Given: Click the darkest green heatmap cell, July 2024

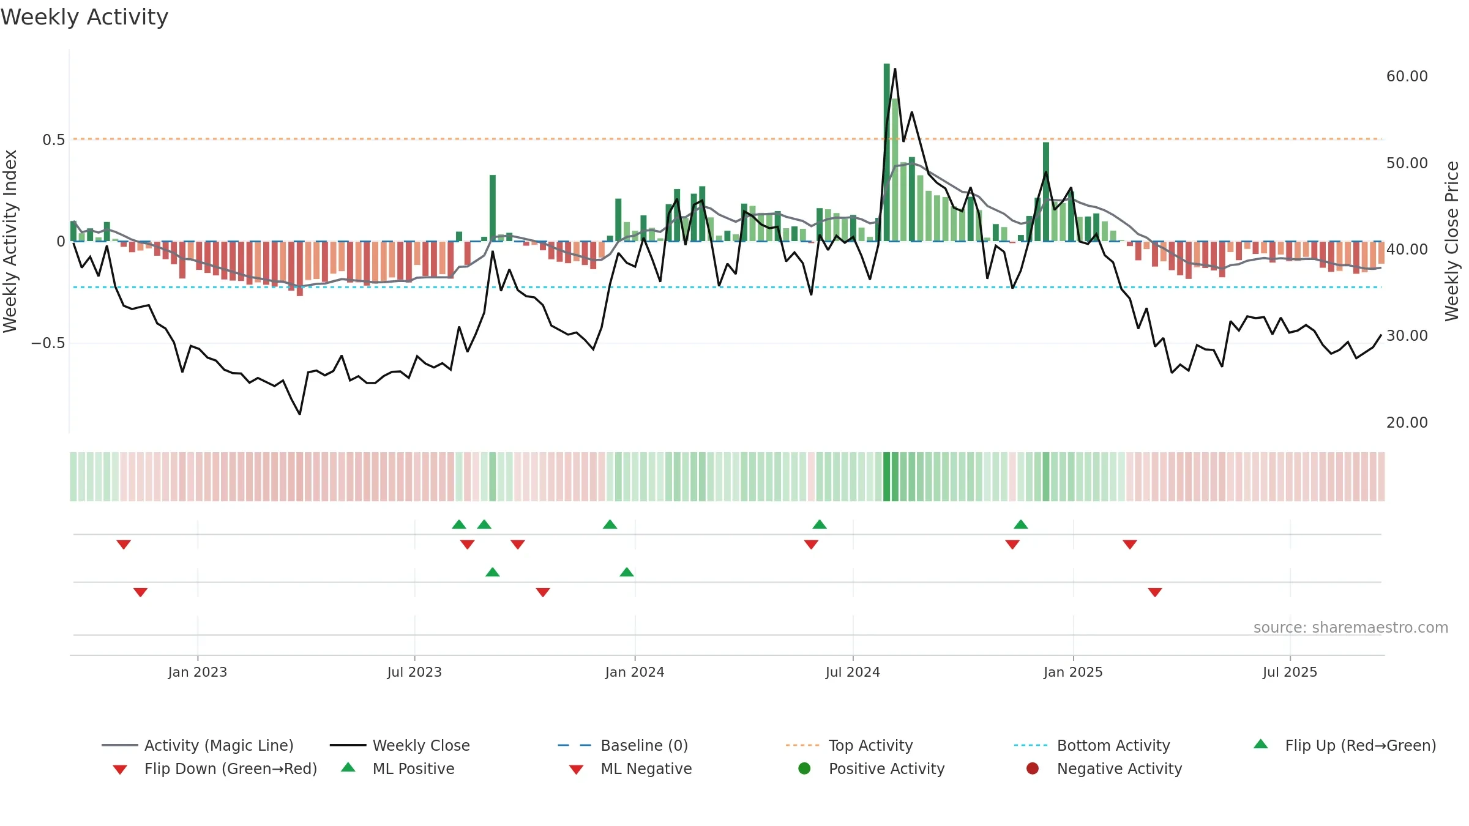Looking at the screenshot, I should (x=886, y=477).
